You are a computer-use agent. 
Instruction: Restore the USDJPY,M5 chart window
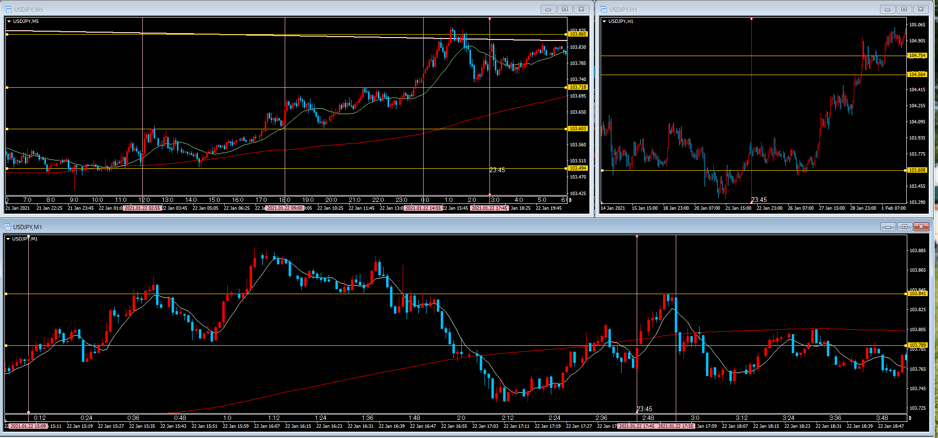[x=565, y=9]
